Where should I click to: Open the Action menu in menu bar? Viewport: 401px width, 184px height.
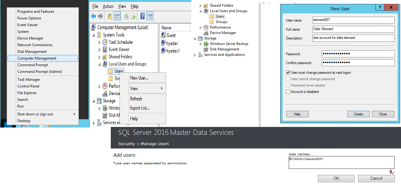point(108,6)
